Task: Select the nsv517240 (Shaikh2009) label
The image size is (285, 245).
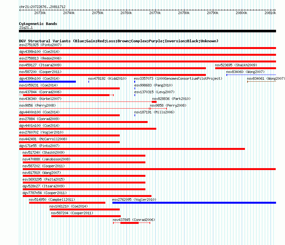Action: 44,152
